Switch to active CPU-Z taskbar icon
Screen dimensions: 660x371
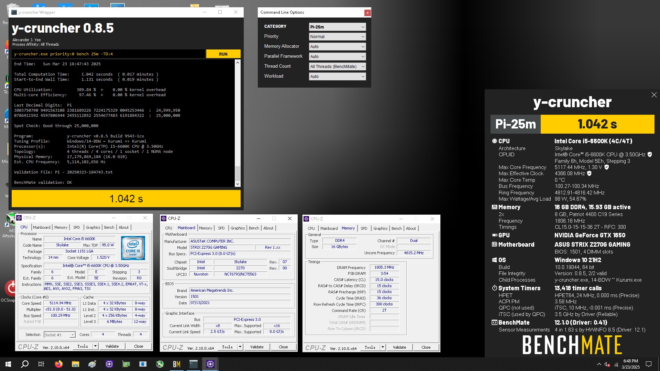tap(210, 364)
